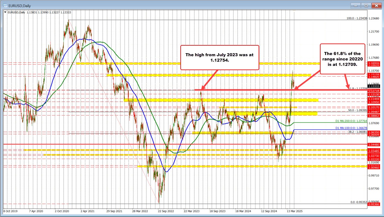
Task: Select the 100.0 Fibonacci level label
Action: (357, 18)
